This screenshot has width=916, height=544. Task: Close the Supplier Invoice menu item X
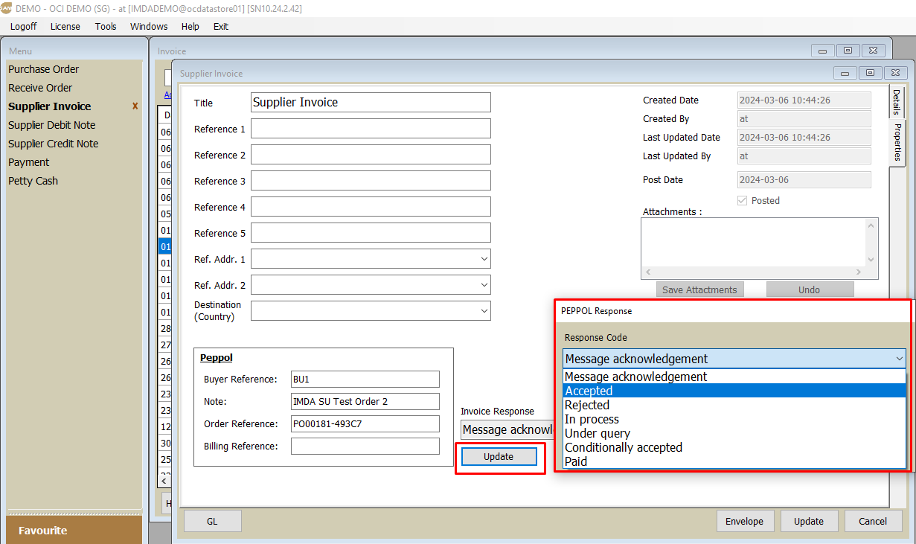click(x=135, y=106)
